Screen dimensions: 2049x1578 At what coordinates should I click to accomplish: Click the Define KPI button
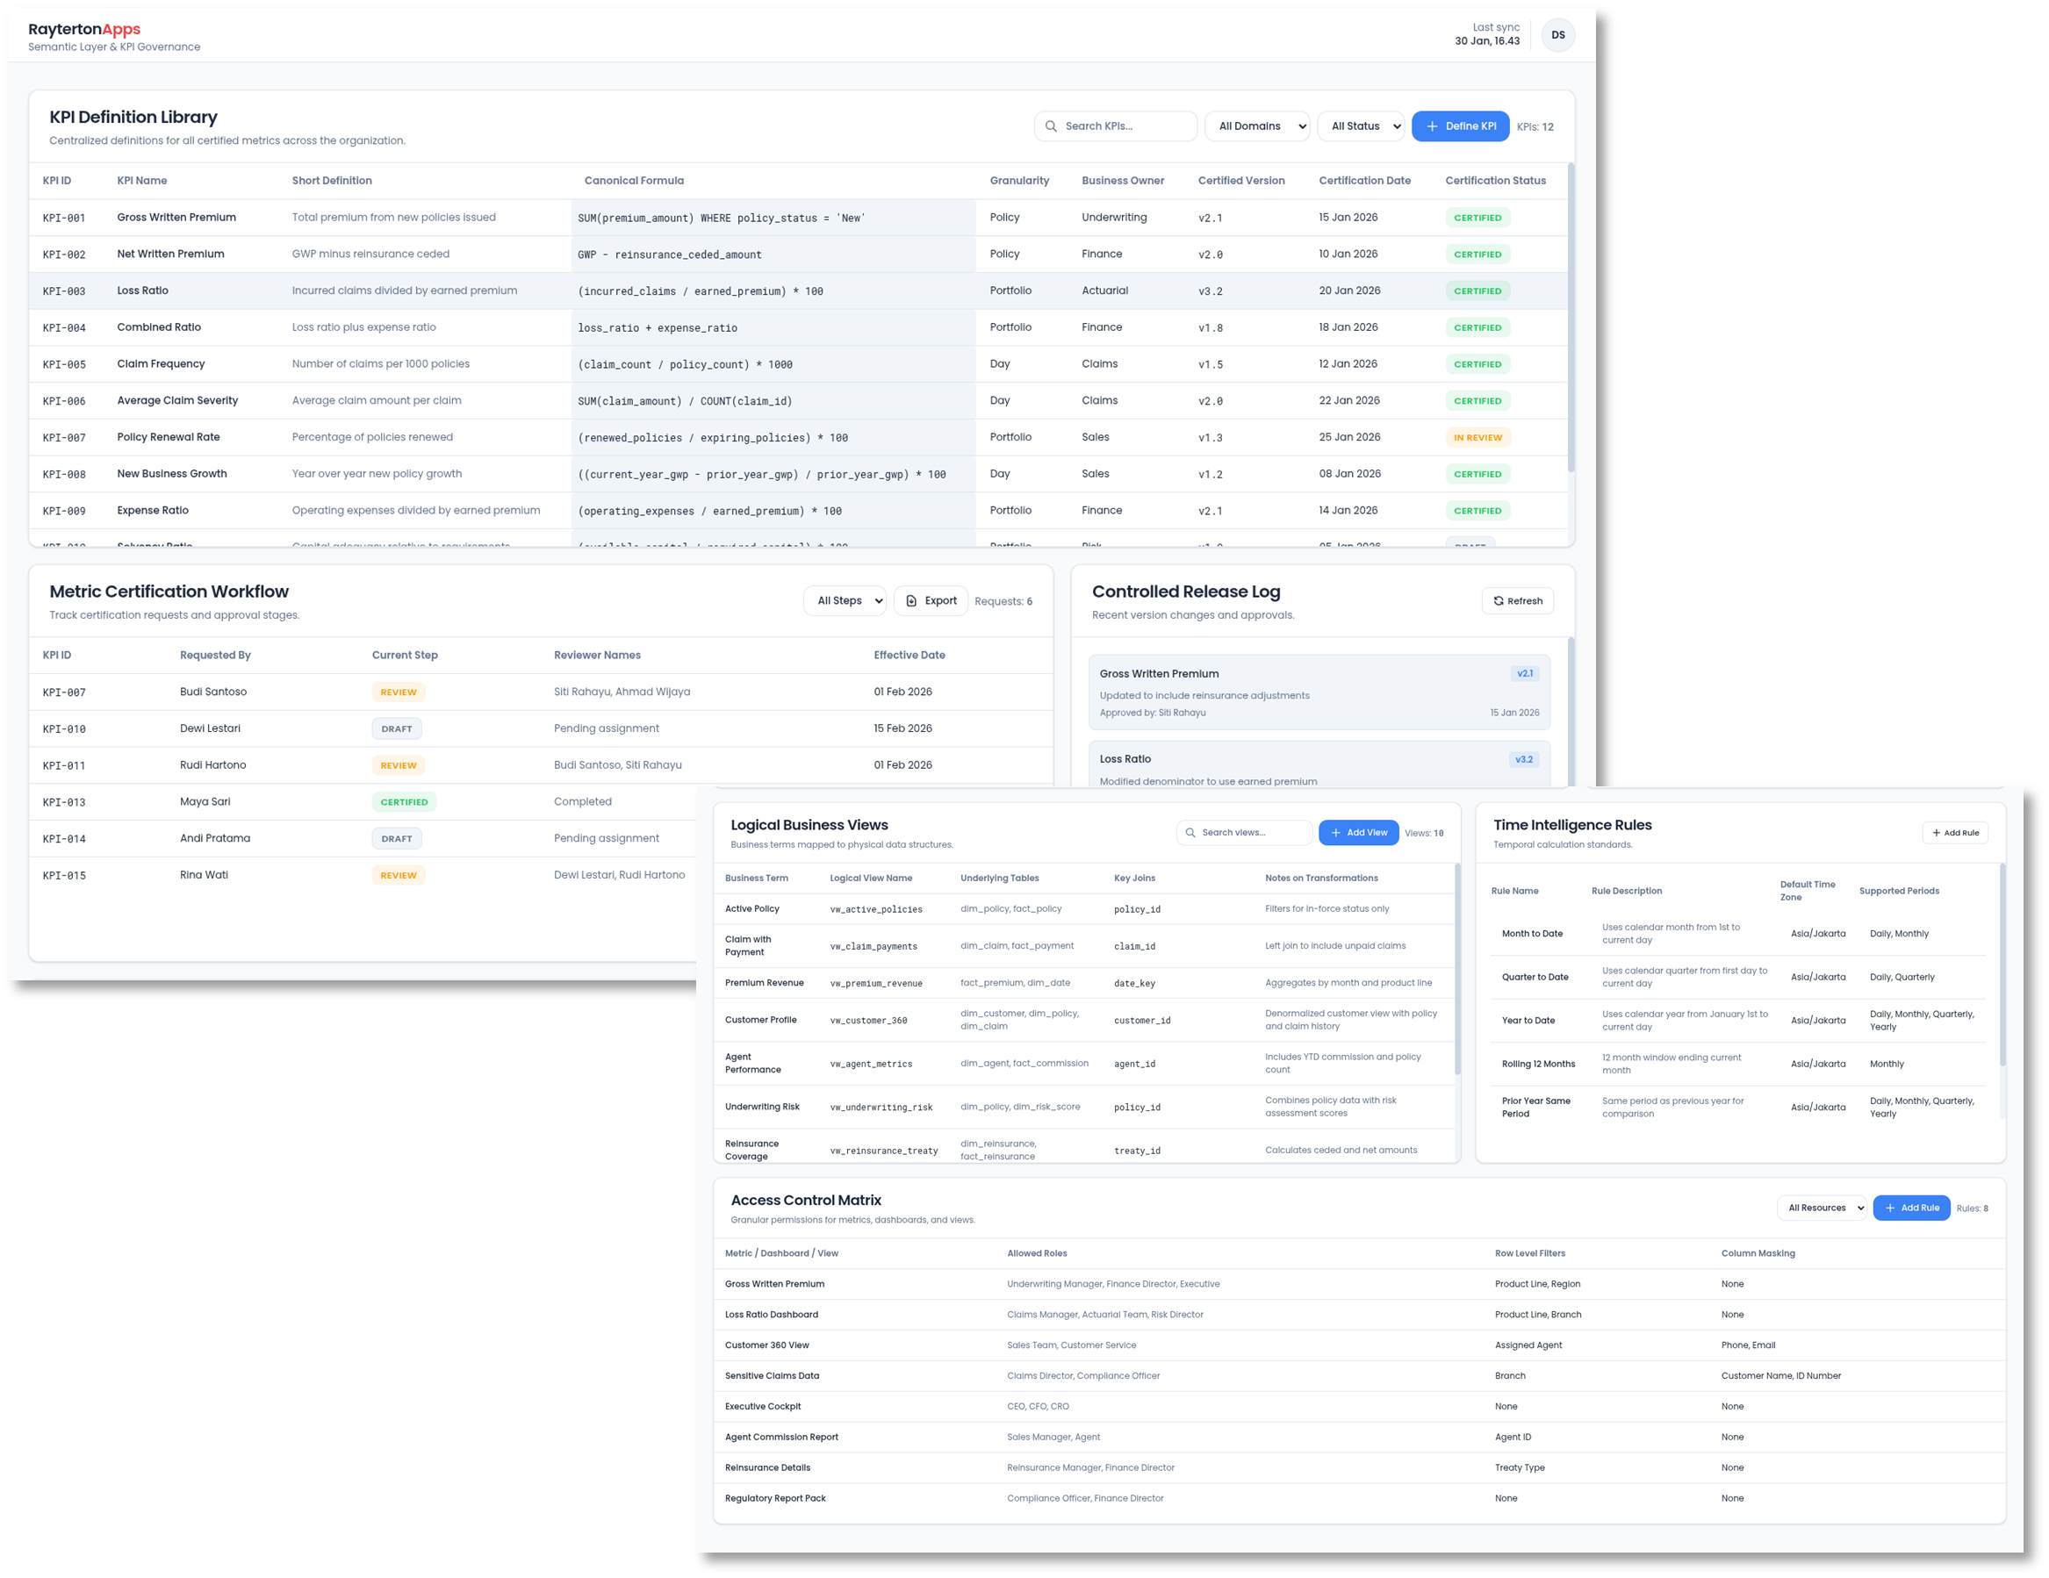point(1461,126)
